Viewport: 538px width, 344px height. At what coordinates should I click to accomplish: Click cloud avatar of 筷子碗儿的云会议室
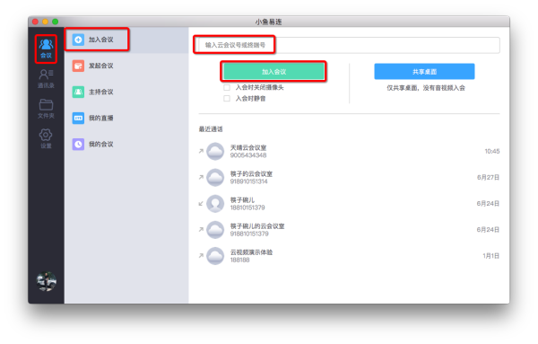(x=215, y=230)
